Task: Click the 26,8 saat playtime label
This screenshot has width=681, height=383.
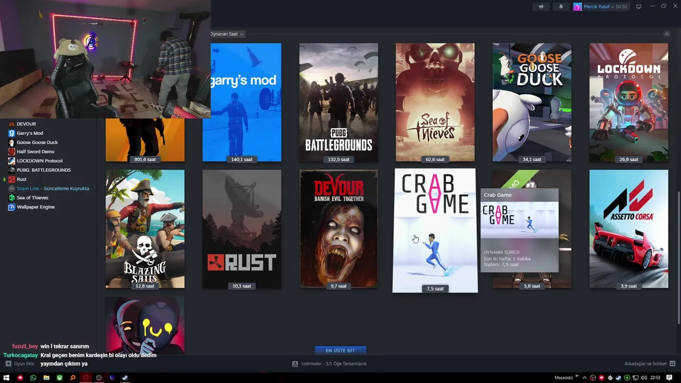Action: tap(629, 160)
